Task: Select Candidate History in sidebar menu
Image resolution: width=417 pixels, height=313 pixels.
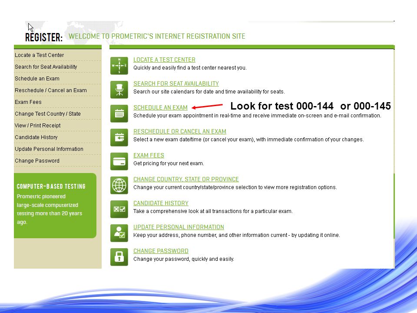Action: (x=36, y=137)
